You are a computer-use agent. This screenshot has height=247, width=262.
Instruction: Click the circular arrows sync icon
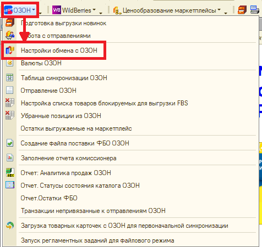click(x=10, y=226)
